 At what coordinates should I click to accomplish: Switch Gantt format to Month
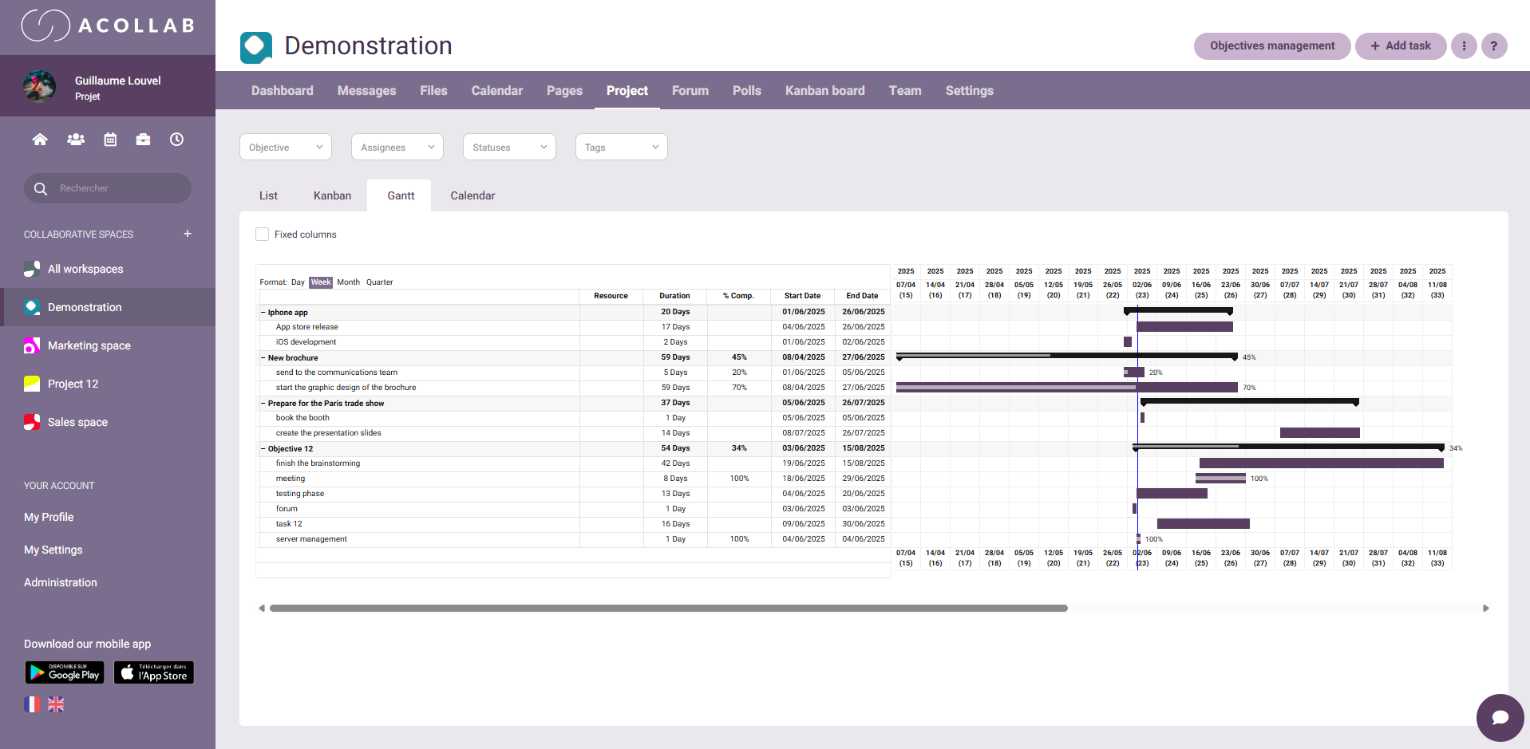click(x=348, y=282)
